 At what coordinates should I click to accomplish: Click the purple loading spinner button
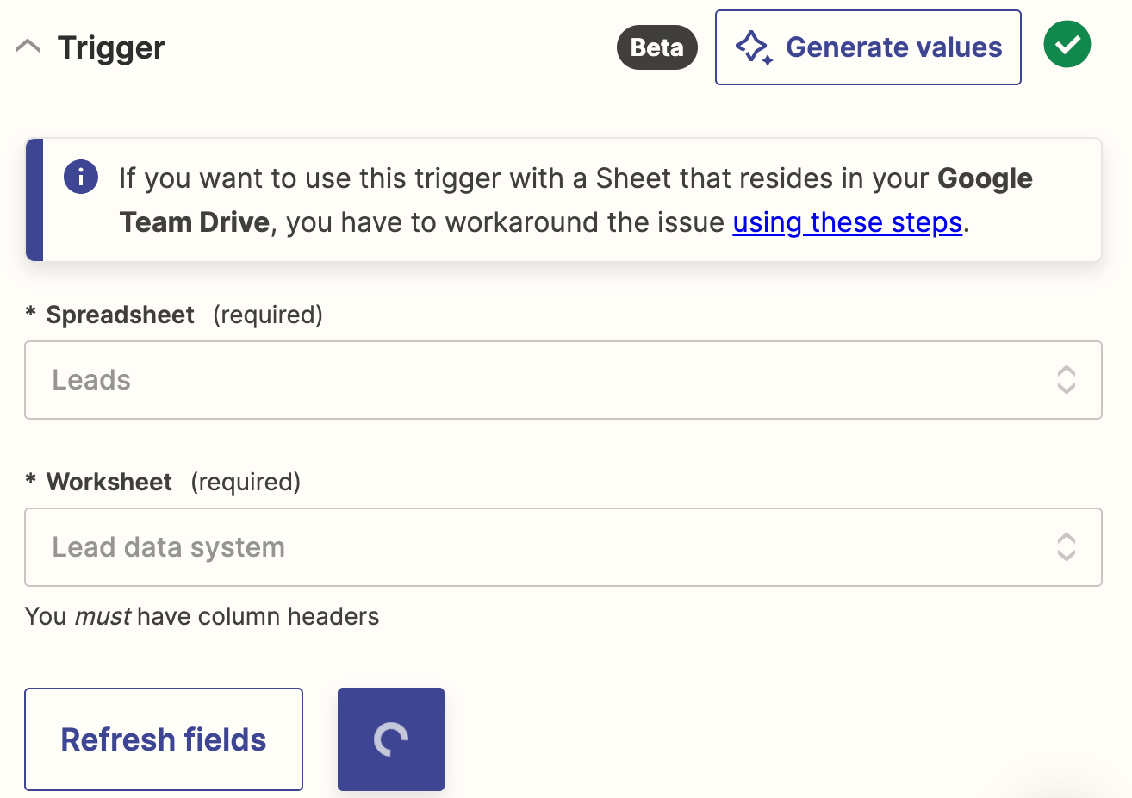coord(391,739)
